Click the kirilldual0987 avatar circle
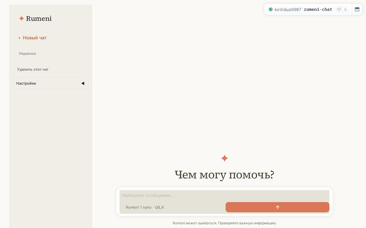Viewport: 366px width, 228px height. tap(271, 9)
